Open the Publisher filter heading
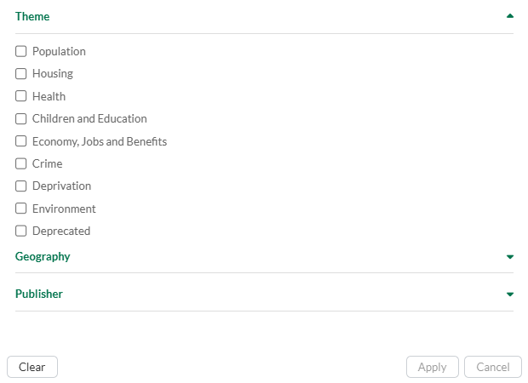This screenshot has height=383, width=528. [x=39, y=294]
